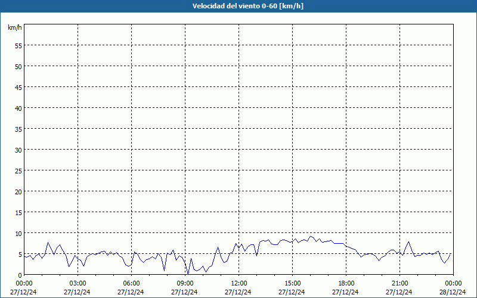Click the "00:00" time label above first 27/12/24

click(x=24, y=284)
